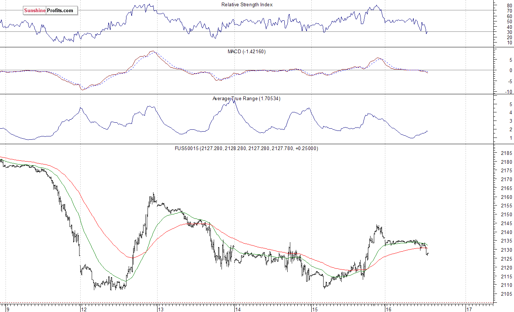Click the 2145 price axis label
Screen dimensions: 514x312
click(506, 223)
